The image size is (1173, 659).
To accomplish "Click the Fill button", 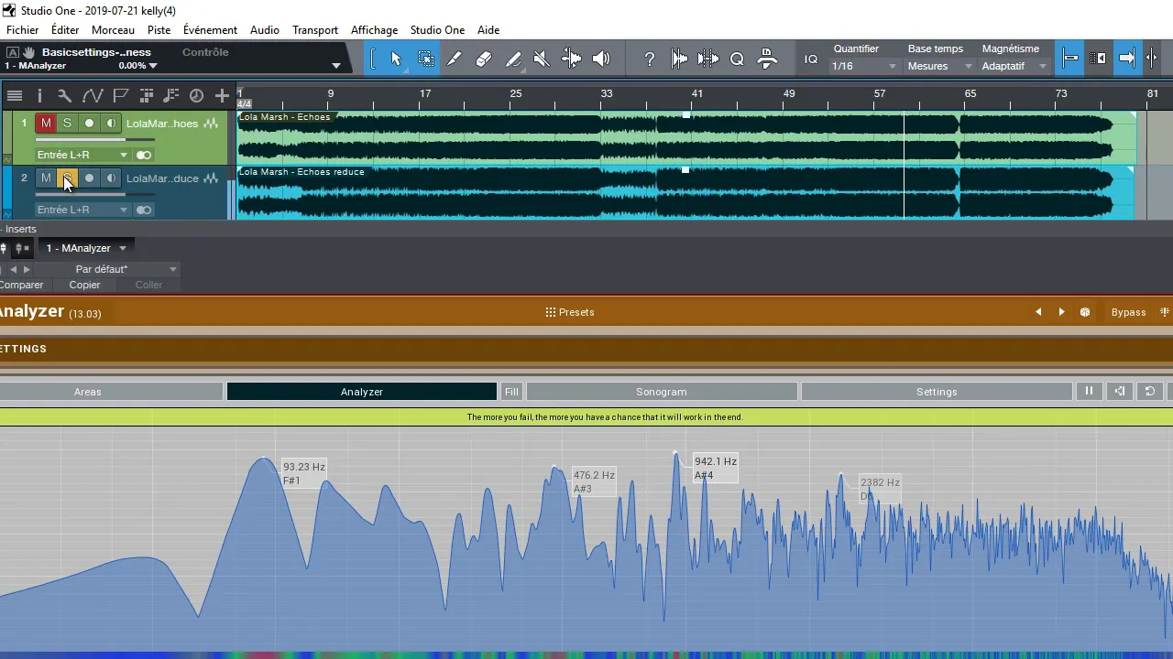I will point(511,392).
